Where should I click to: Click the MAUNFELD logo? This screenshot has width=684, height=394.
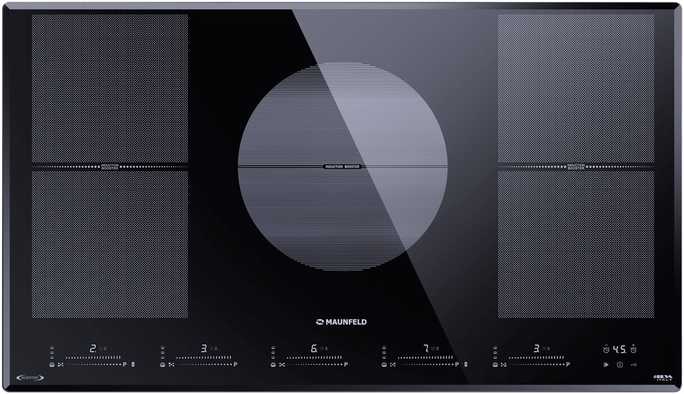[341, 320]
